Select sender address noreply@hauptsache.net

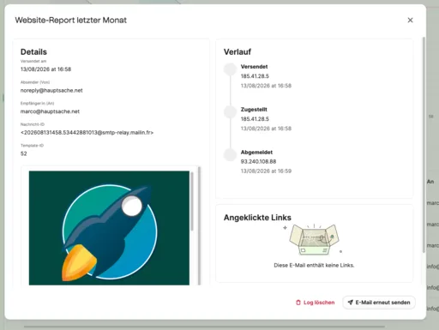pyautogui.click(x=51, y=90)
